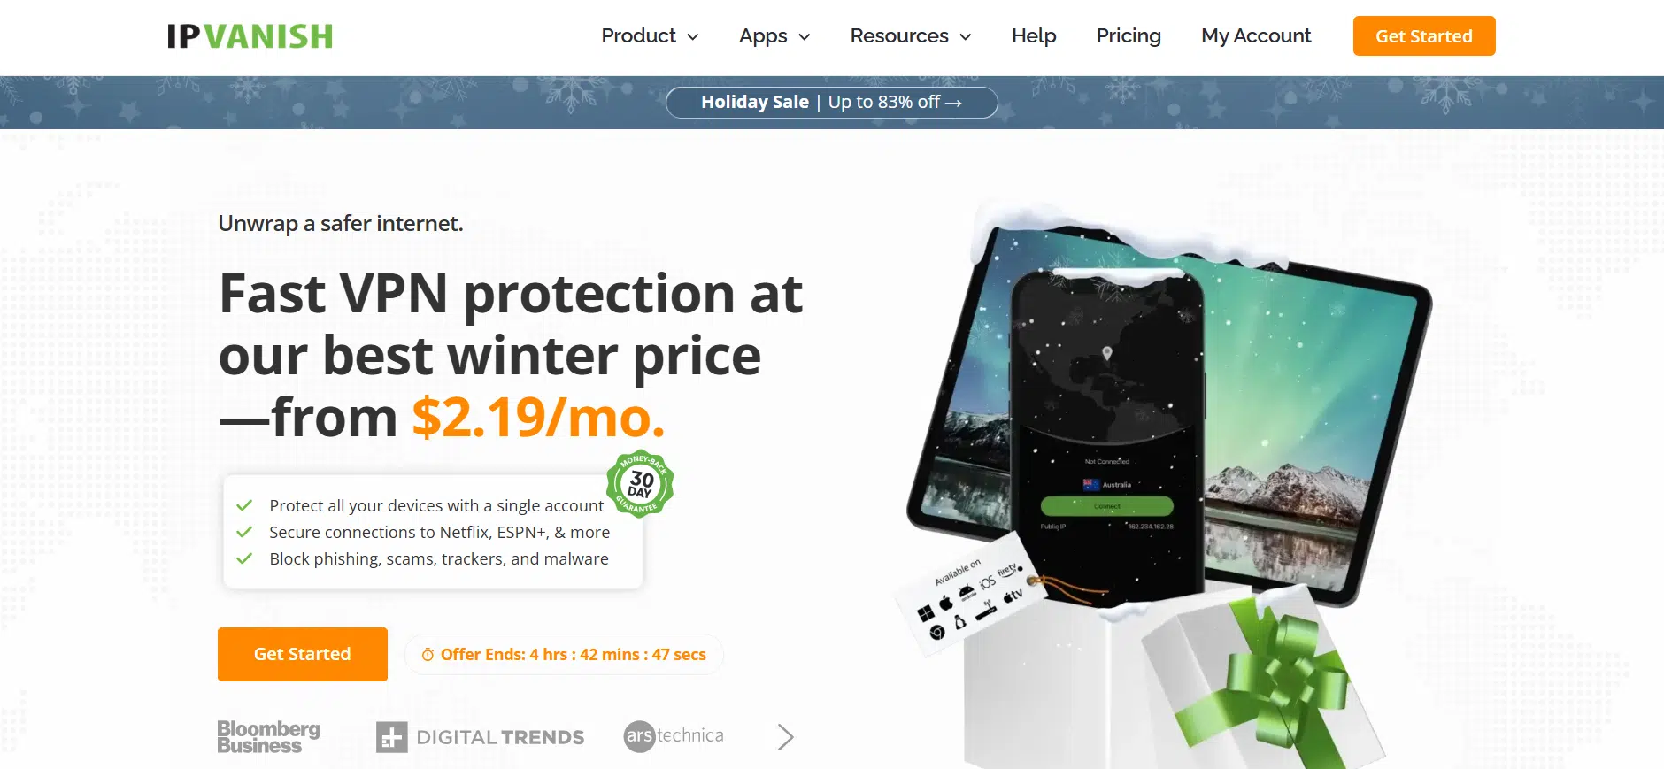
Task: Click the Bloomberg Business logo
Action: click(x=268, y=736)
